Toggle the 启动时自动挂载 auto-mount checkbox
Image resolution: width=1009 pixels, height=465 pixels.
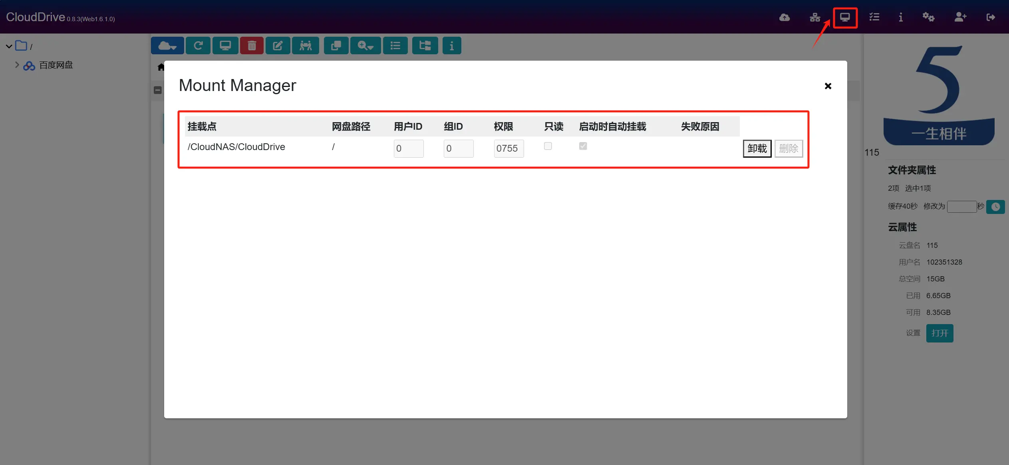pos(583,146)
